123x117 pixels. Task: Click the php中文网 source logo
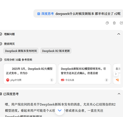click(8, 80)
